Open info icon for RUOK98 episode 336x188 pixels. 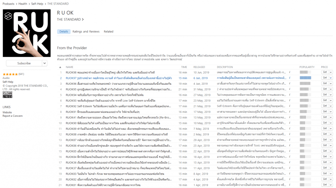click(289, 72)
